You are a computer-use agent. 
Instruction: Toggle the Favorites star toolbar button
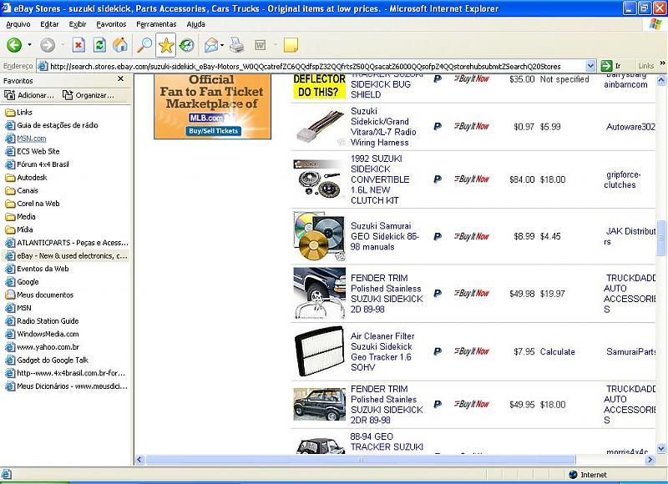pyautogui.click(x=165, y=45)
